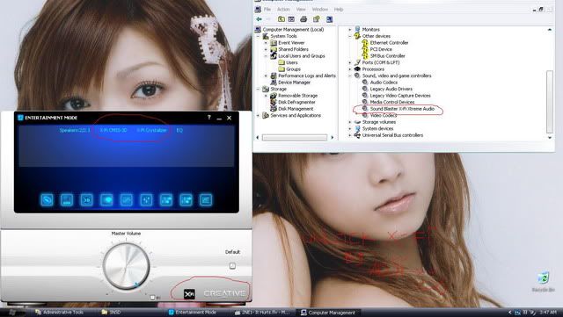Select Ethernet Controller unknown device
The height and width of the screenshot is (317, 563).
pos(389,43)
